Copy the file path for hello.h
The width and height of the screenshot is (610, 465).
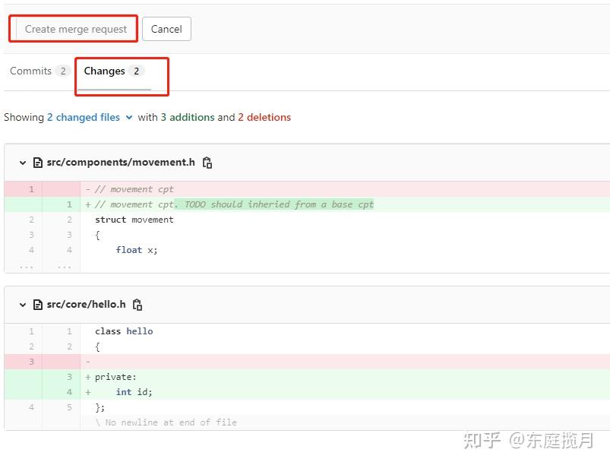pos(137,305)
